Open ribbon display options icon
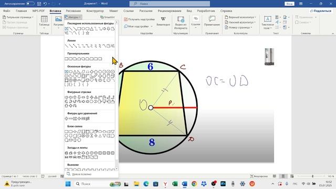 [x=301, y=4]
